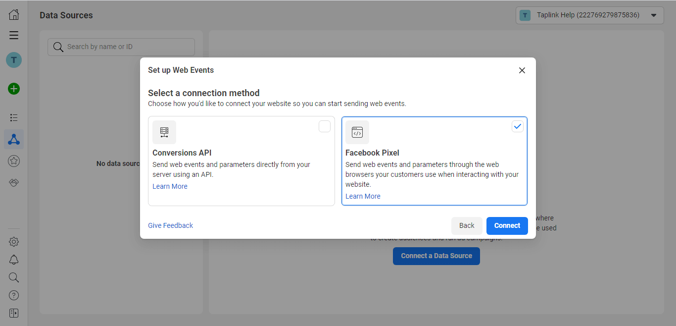This screenshot has width=676, height=326.
Task: Open Learn More under Conversions API
Action: coord(170,186)
